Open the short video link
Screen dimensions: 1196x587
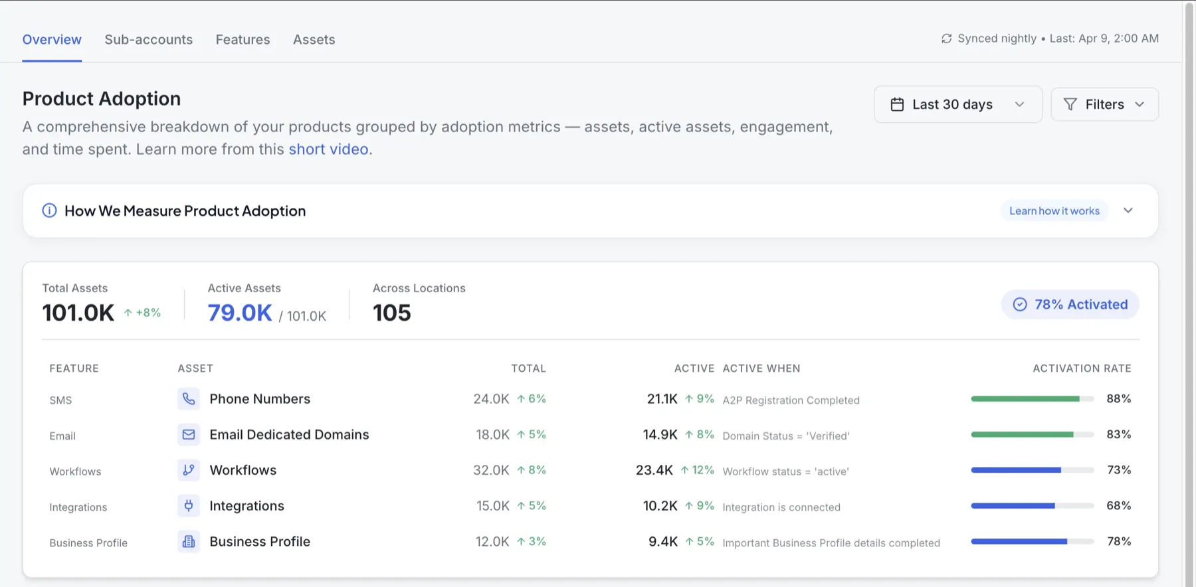coord(328,149)
